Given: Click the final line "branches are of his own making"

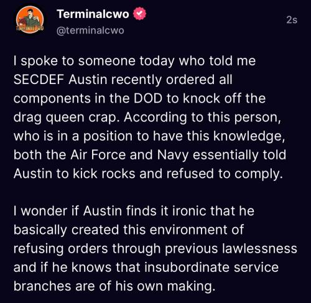Looking at the screenshot, I should (114, 286).
